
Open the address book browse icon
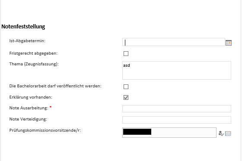[x=228, y=133]
